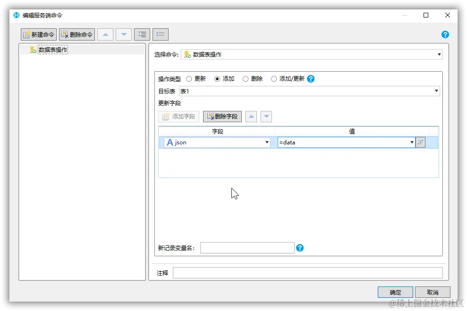Screen dimensions: 467x311
Task: Cancel with the 取消 button
Action: tap(433, 292)
